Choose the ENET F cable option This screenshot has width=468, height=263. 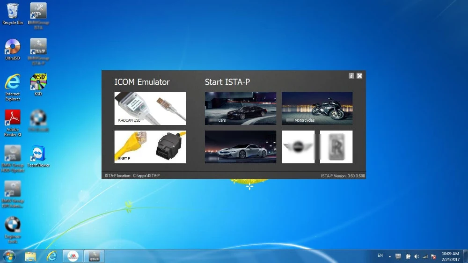150,147
